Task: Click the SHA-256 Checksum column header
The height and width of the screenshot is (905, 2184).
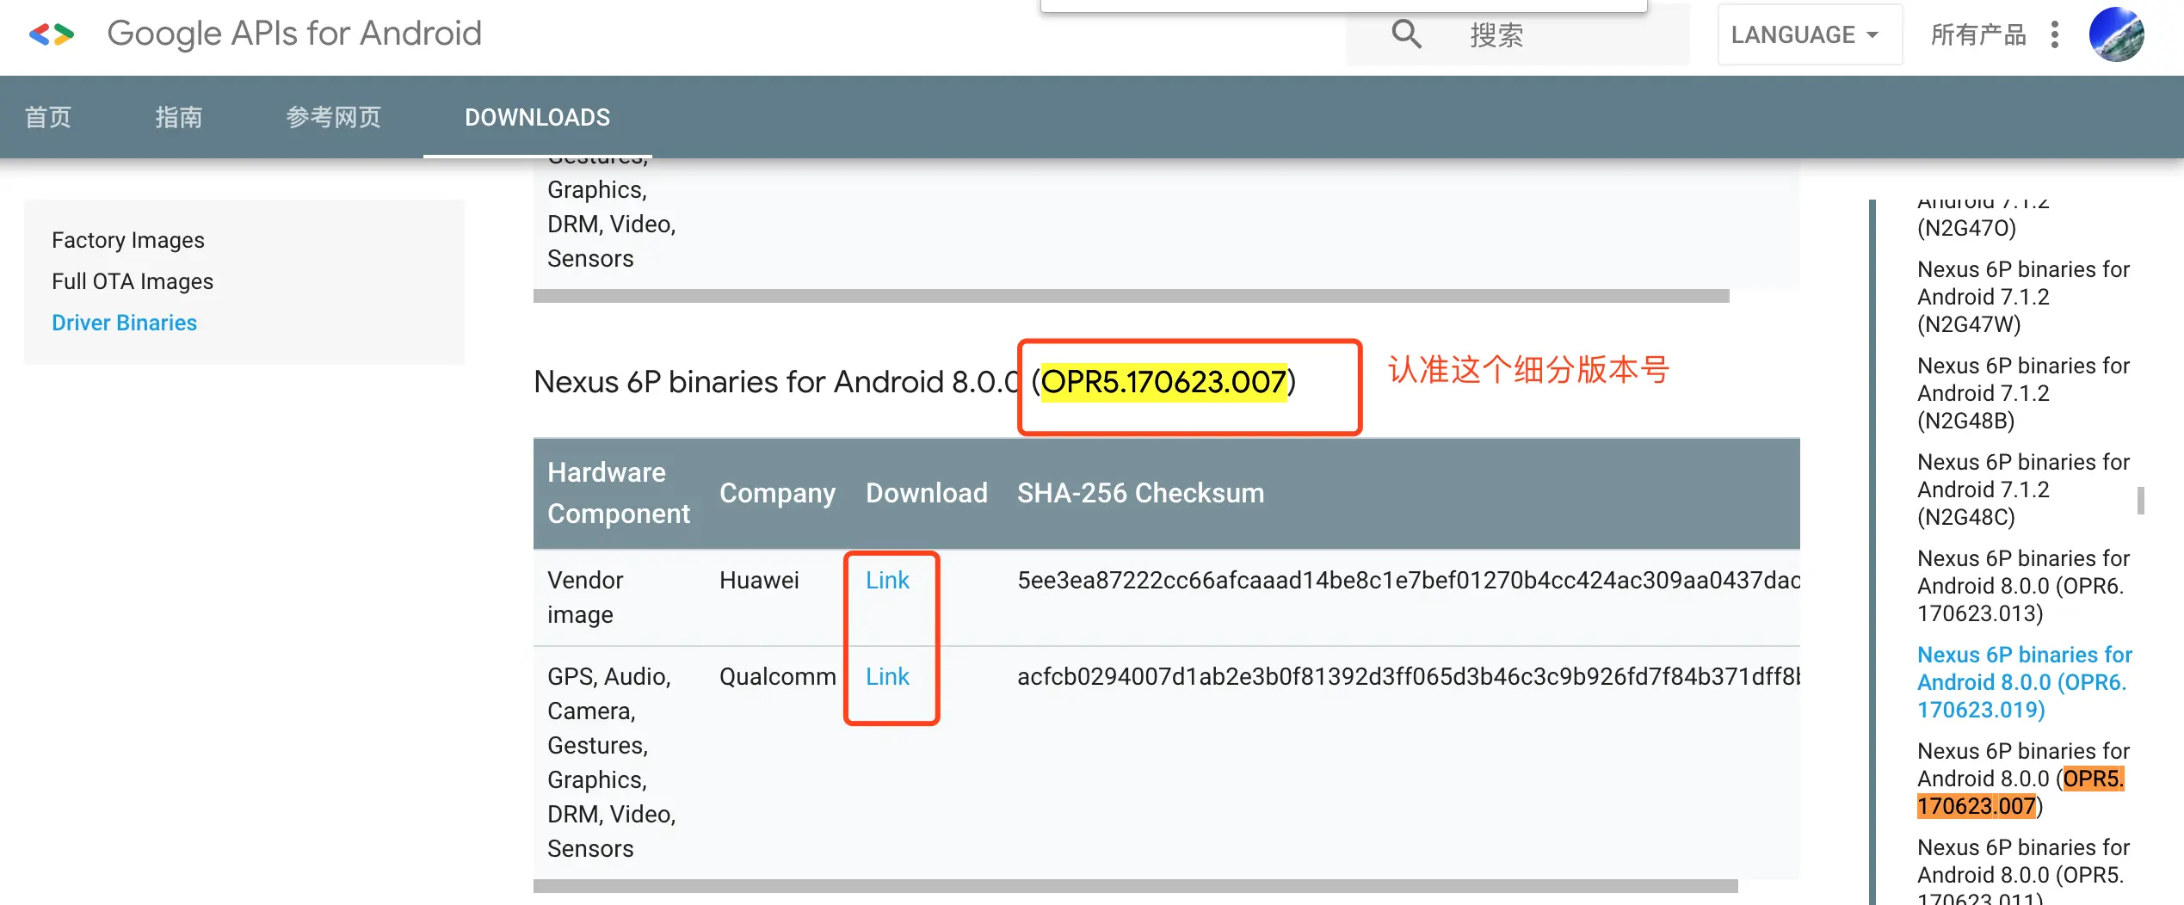Action: (x=1141, y=493)
